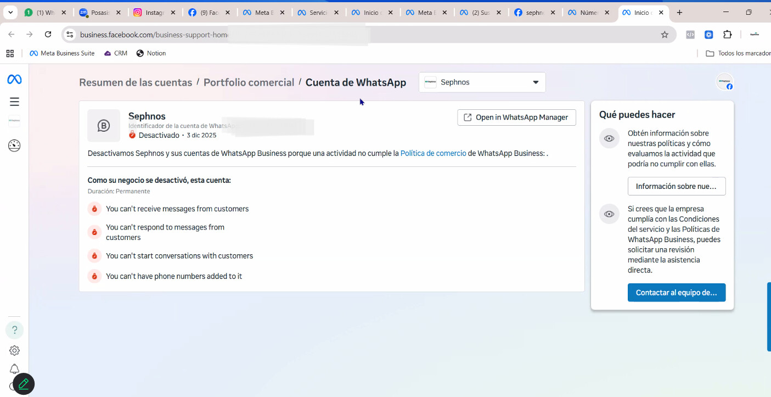The height and width of the screenshot is (397, 771).
Task: Open the browser extensions puzzle icon
Action: 727,35
